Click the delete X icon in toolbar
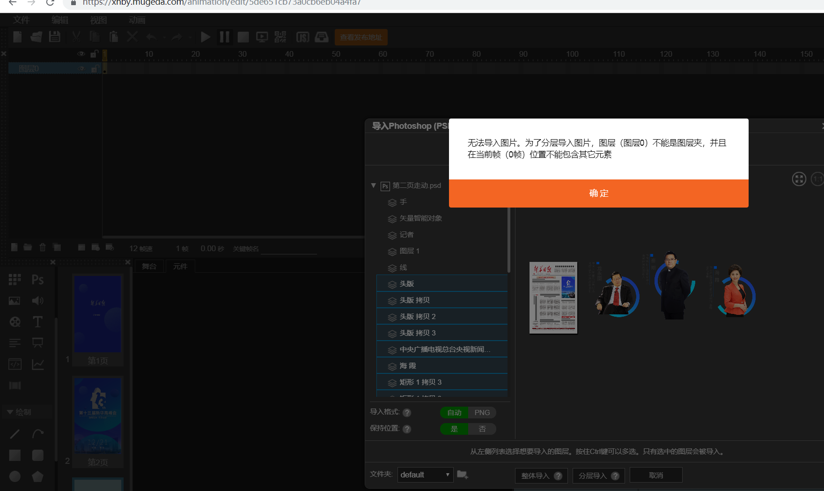 point(132,37)
